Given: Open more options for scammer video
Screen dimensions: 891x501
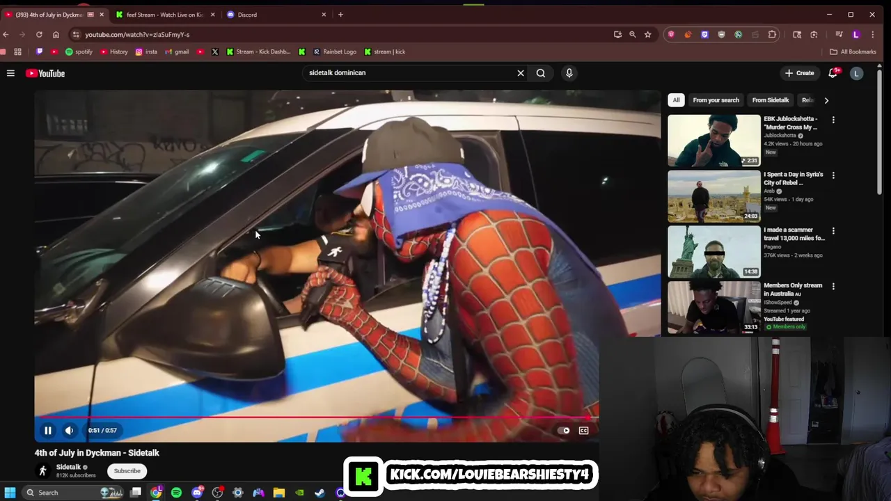Looking at the screenshot, I should click(x=833, y=231).
